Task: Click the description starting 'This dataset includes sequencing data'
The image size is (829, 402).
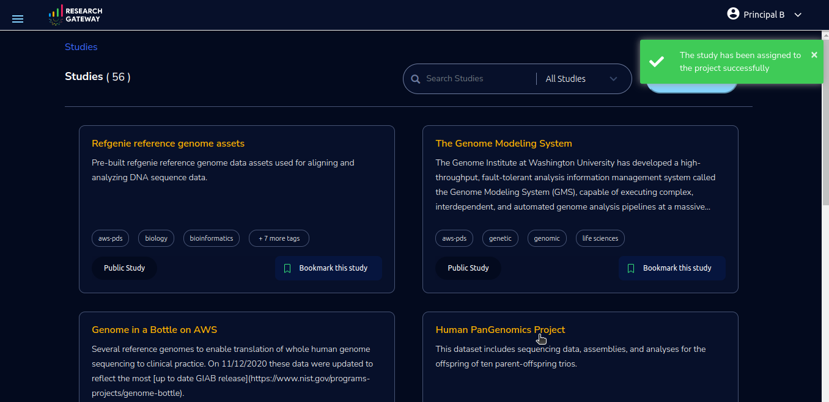Action: (570, 357)
